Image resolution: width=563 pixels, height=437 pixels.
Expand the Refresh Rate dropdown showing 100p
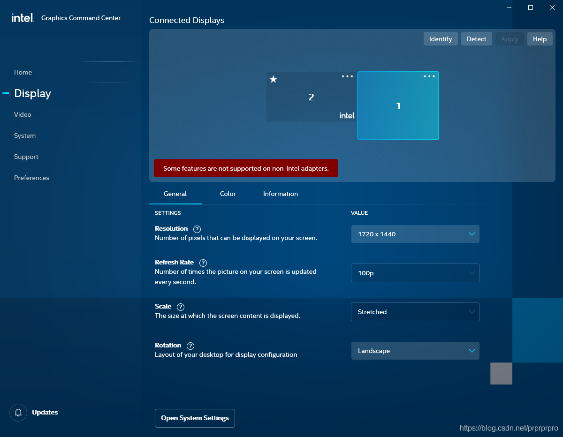[415, 273]
